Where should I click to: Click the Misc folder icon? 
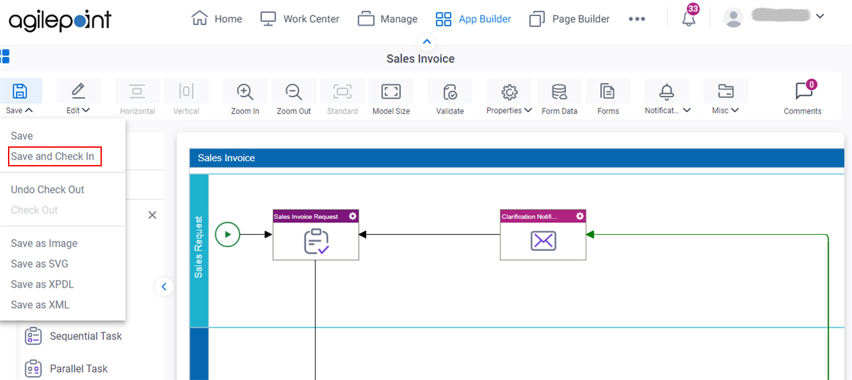726,91
